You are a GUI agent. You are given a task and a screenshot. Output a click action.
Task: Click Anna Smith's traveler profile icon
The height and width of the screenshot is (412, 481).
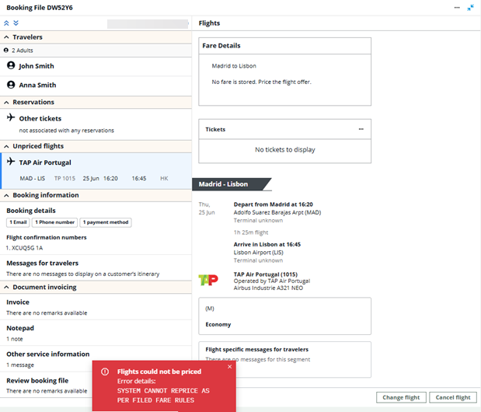click(x=12, y=85)
